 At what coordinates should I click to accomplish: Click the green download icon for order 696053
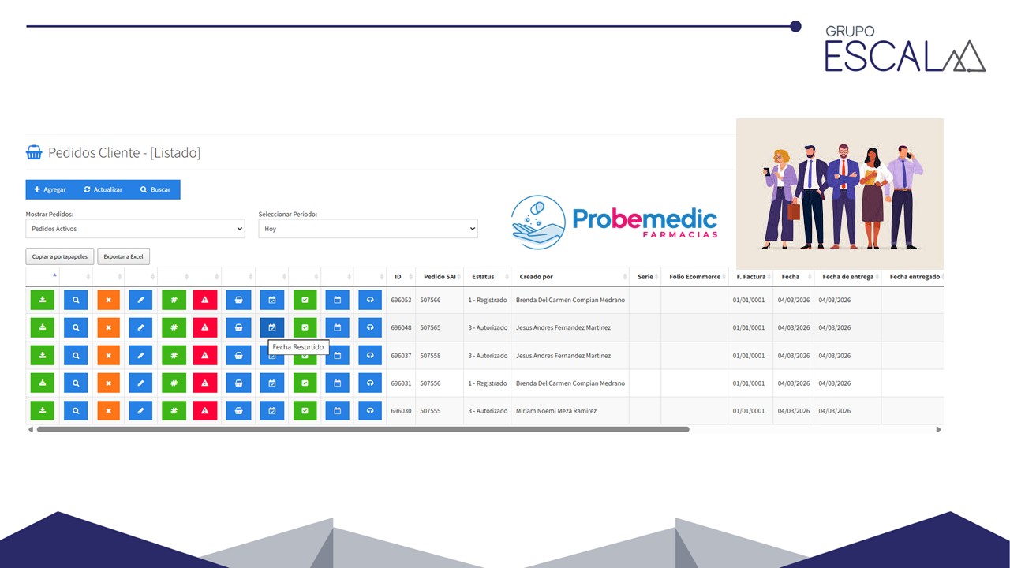click(x=43, y=300)
